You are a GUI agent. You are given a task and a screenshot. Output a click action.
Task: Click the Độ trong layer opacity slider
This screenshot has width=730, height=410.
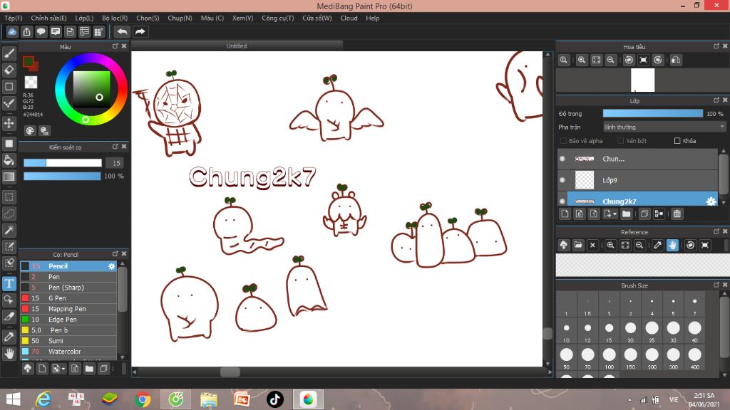[653, 113]
